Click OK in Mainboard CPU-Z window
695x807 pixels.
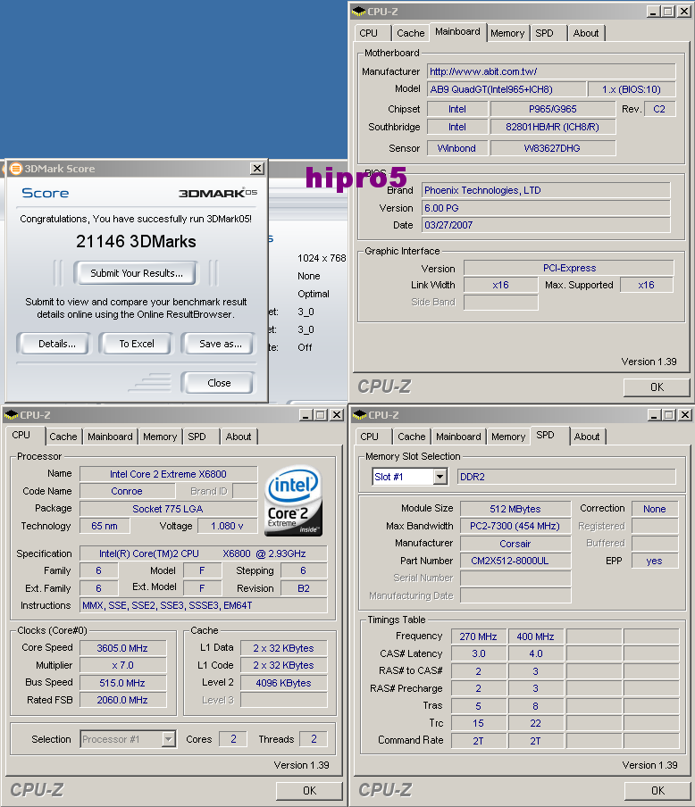(657, 387)
